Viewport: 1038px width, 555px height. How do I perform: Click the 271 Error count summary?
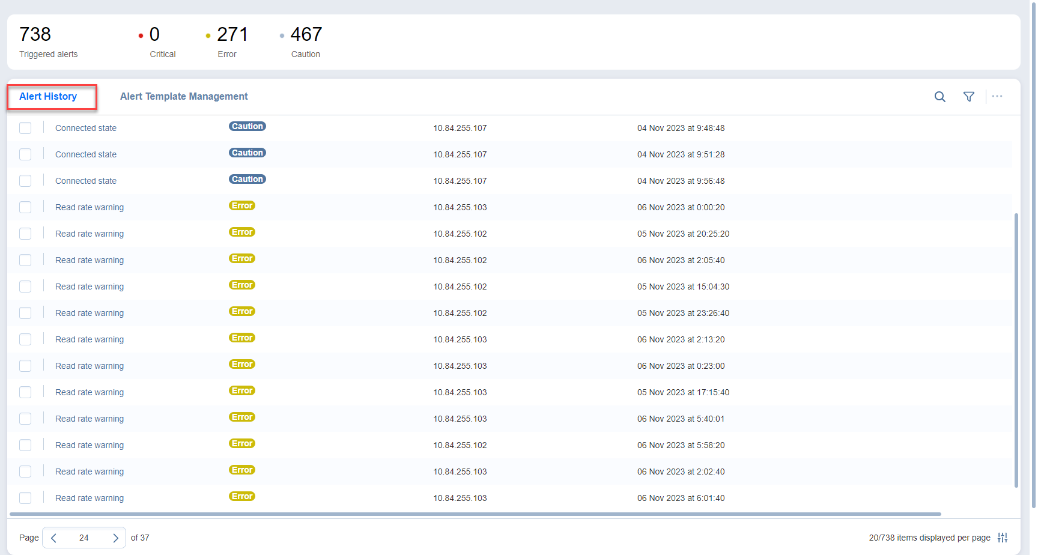point(231,35)
